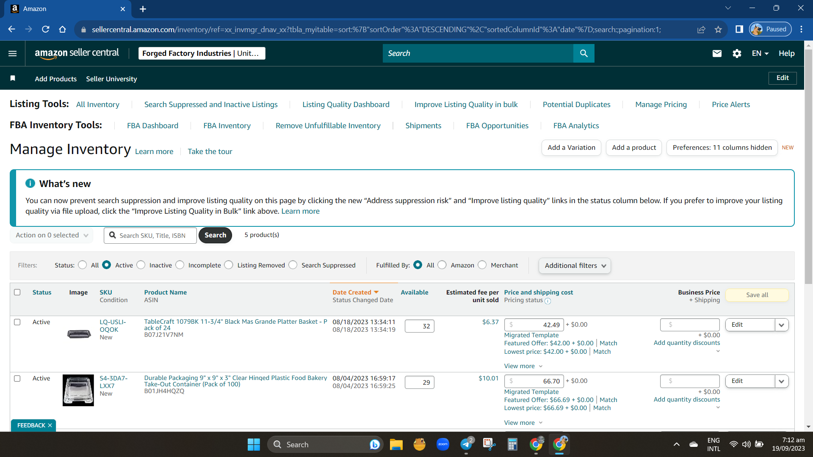Click the Durable Packaging container thumbnail
The height and width of the screenshot is (457, 813).
(x=78, y=390)
